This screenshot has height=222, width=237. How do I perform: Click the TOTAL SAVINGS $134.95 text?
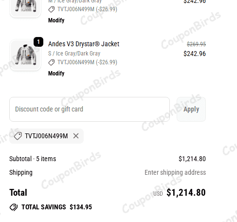pos(56,207)
